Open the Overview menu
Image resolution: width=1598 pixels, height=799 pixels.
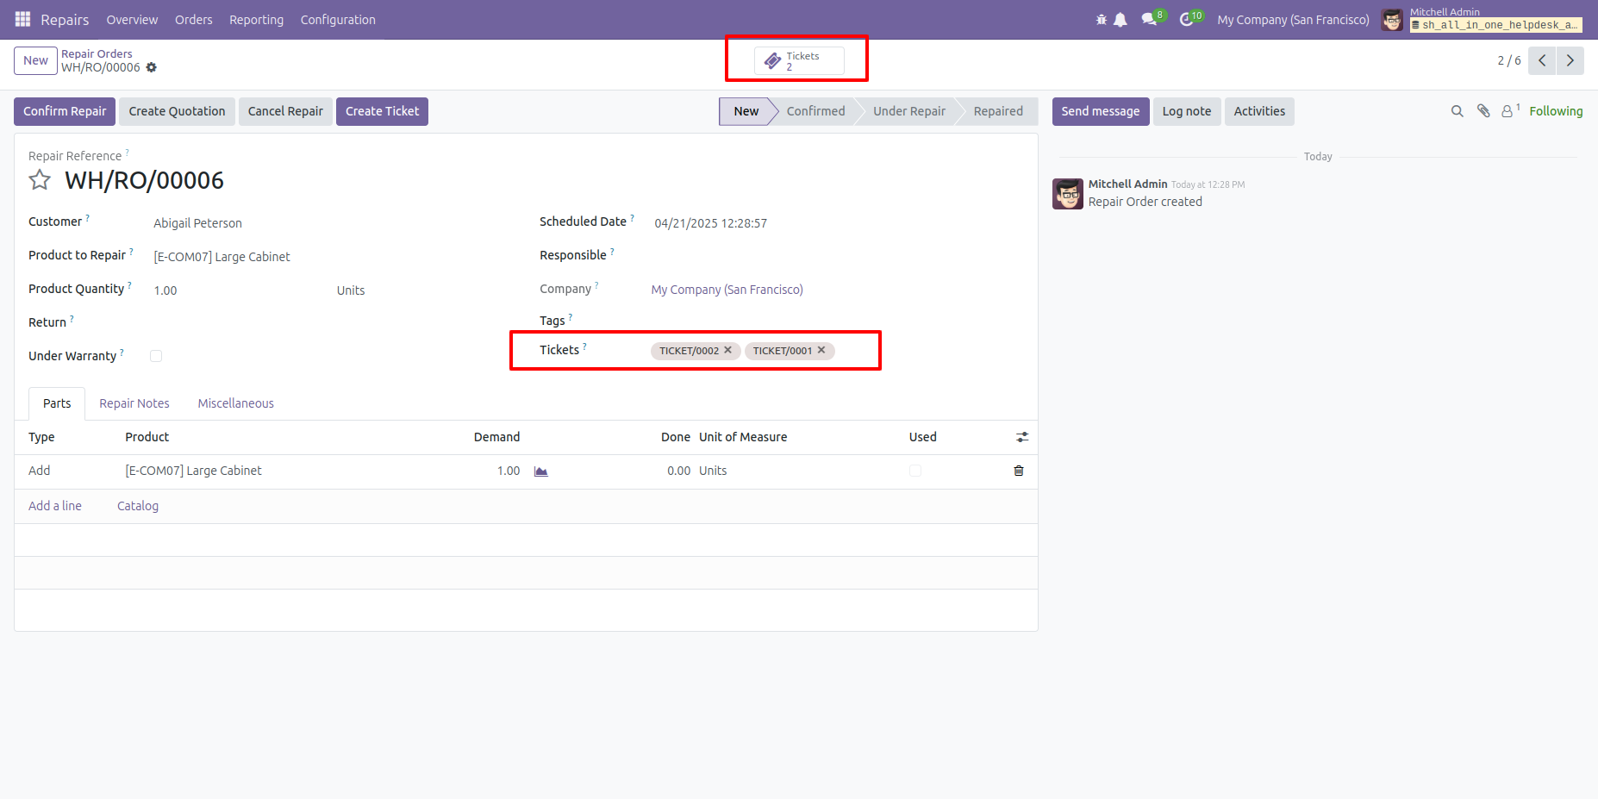pos(132,19)
